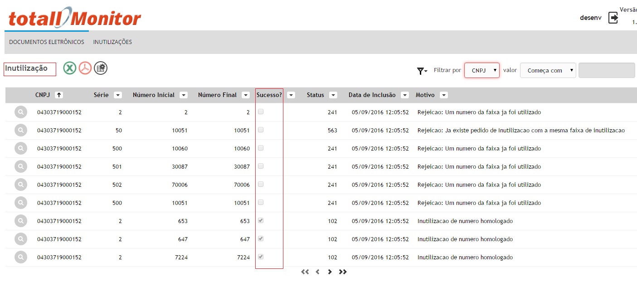Toggle Sucesso checkbox for number 647 row

tap(261, 238)
